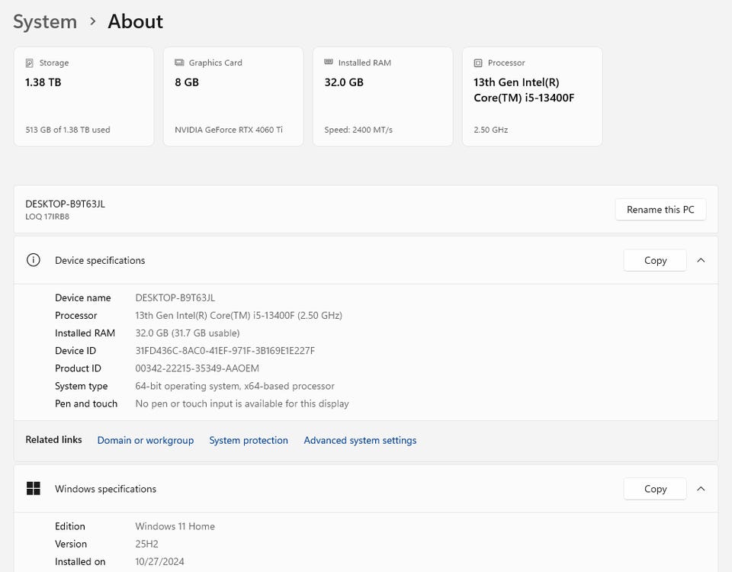The height and width of the screenshot is (572, 732).
Task: Select the 32.0 GB Installed RAM card
Action: pos(383,97)
